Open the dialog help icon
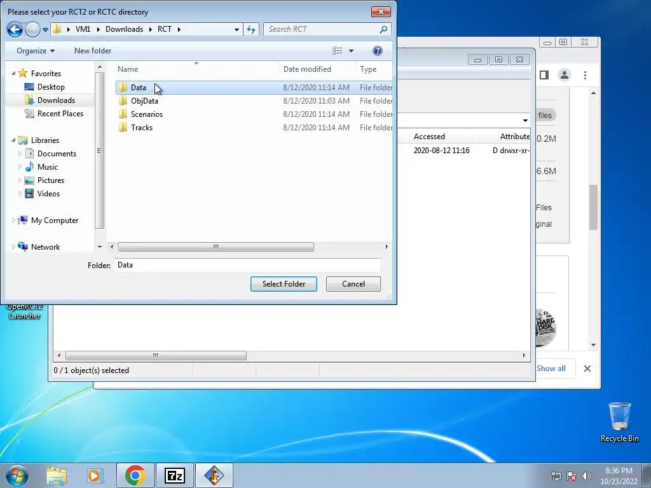This screenshot has width=651, height=488. click(x=378, y=51)
